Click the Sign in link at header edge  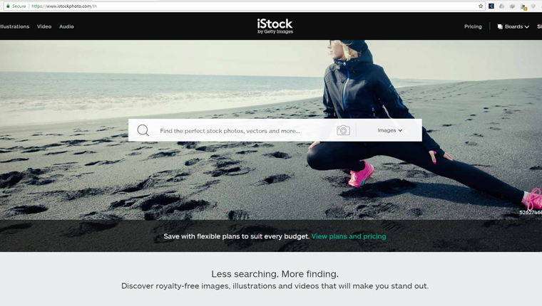click(539, 26)
